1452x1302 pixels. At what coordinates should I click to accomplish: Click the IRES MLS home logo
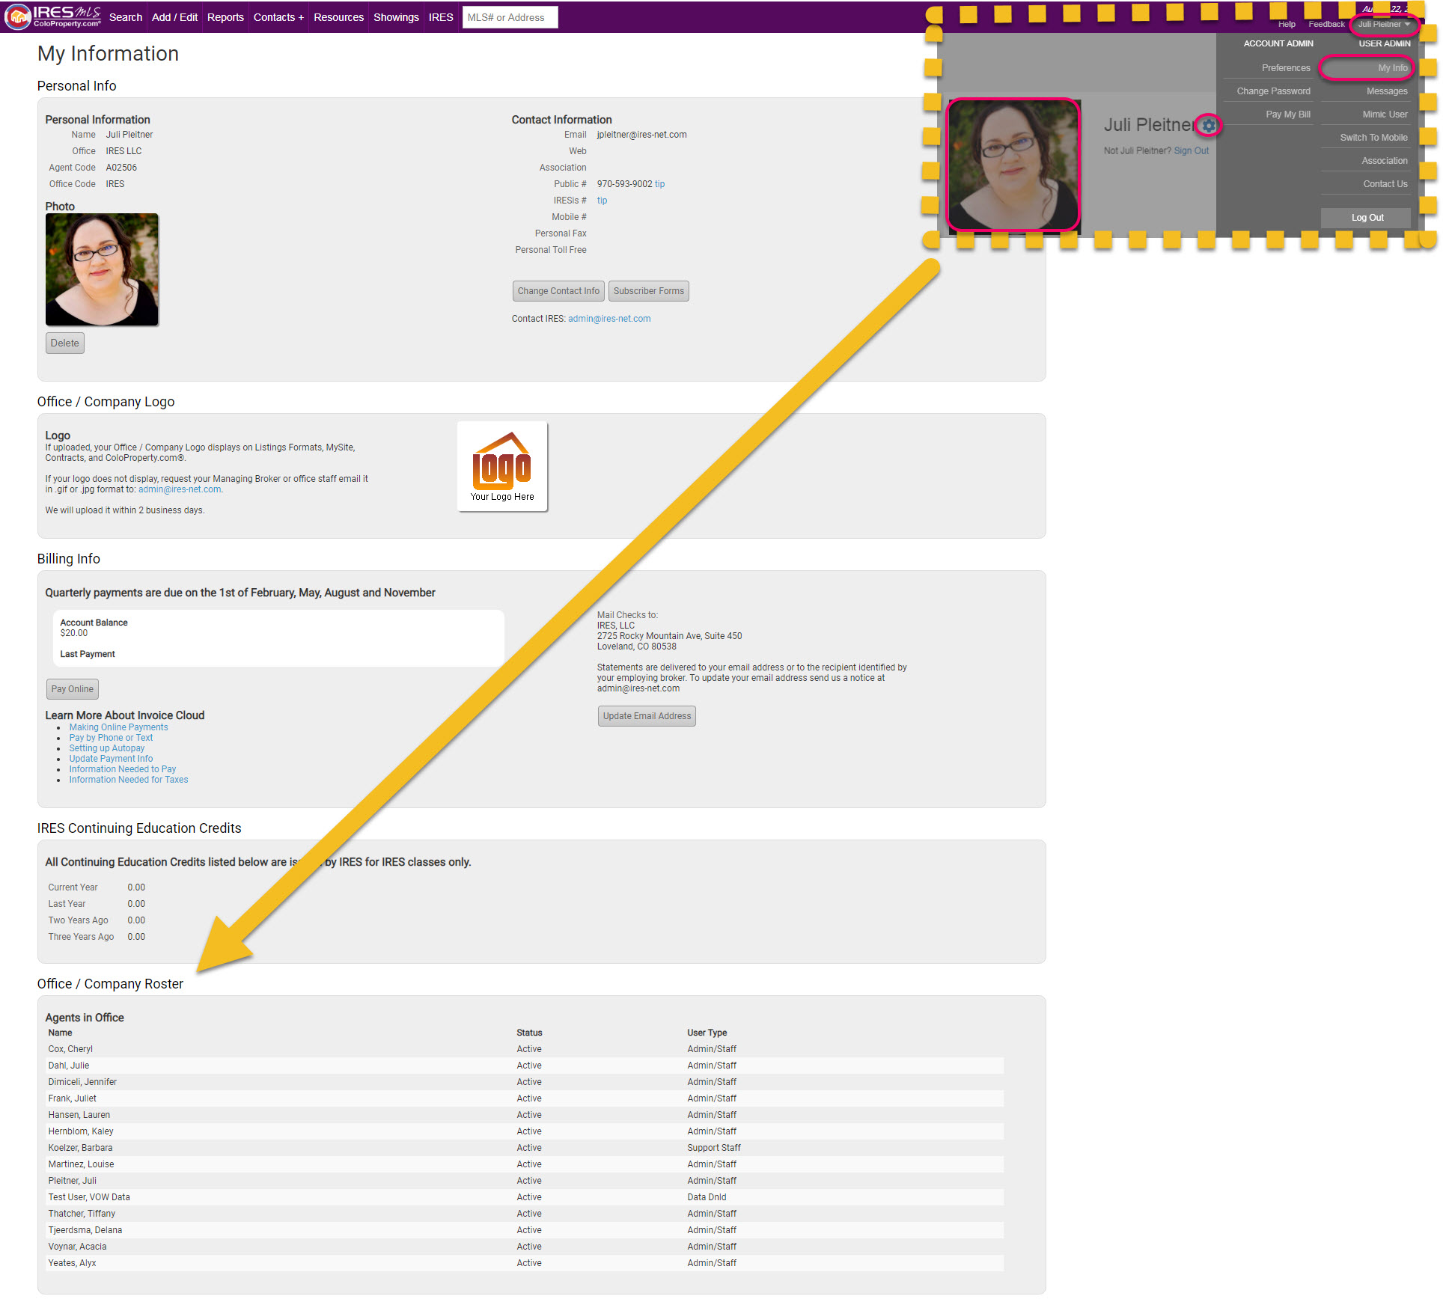click(x=52, y=16)
